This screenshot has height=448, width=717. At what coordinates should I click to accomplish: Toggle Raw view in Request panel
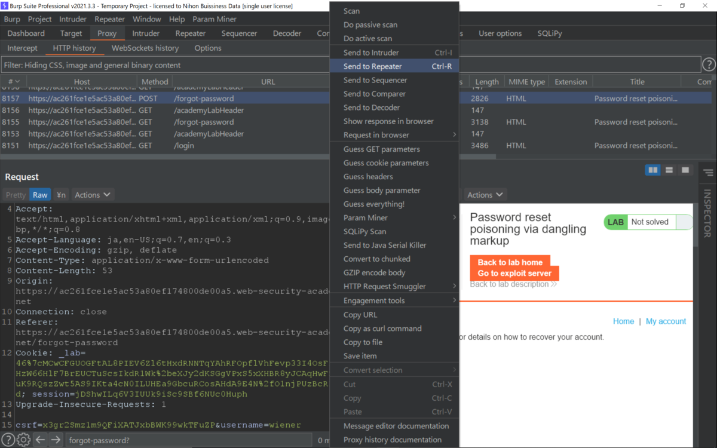point(40,195)
